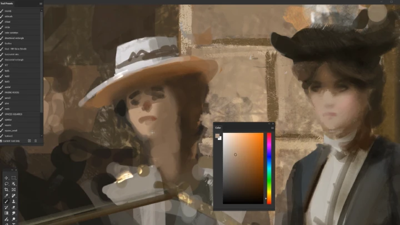
Task: Switch to the Color tab
Action: tap(218, 128)
